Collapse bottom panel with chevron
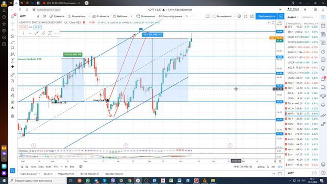The width and height of the screenshot is (327, 184). [x=274, y=174]
